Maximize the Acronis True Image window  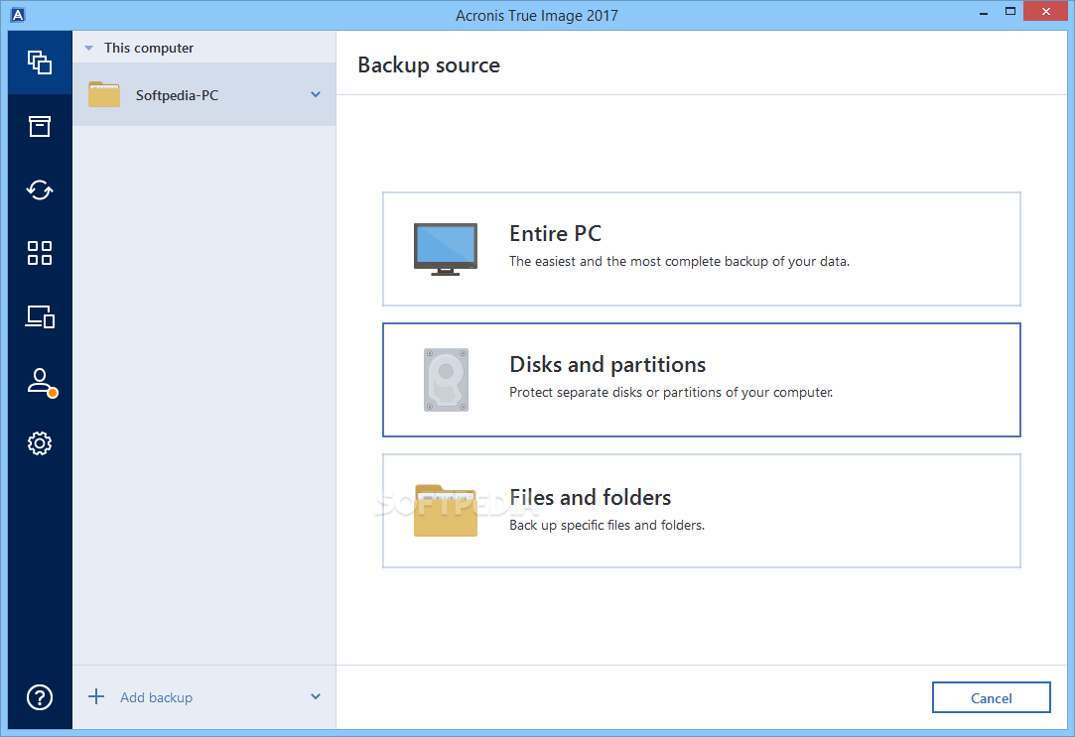coord(1009,12)
